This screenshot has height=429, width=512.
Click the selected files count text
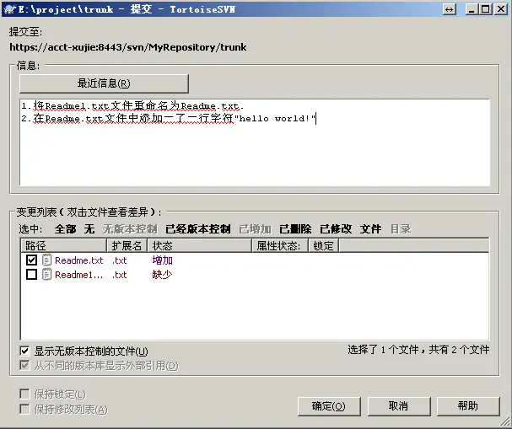coord(418,350)
